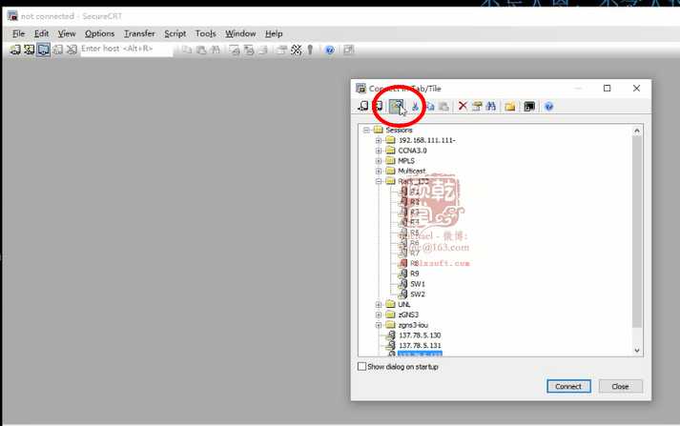Screen dimensions: 680x426
Task: Select the CCNA3.0 folder label
Action: click(x=412, y=151)
